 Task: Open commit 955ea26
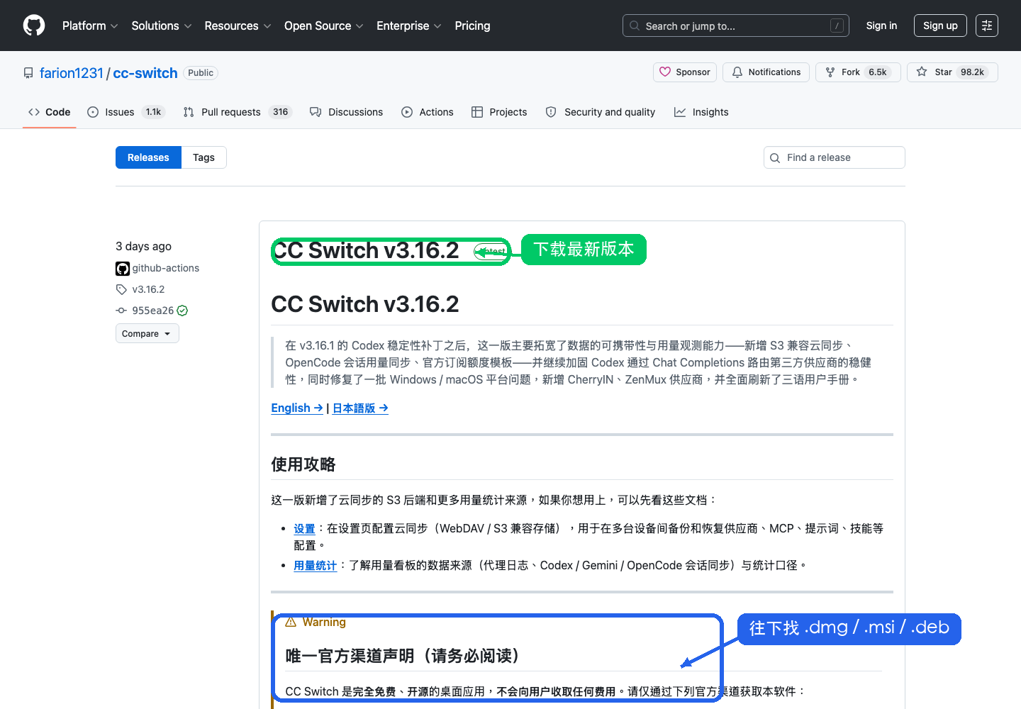(152, 311)
